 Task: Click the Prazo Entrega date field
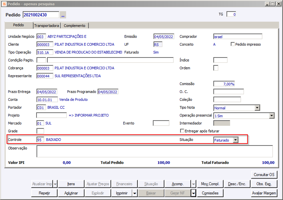point(47,92)
